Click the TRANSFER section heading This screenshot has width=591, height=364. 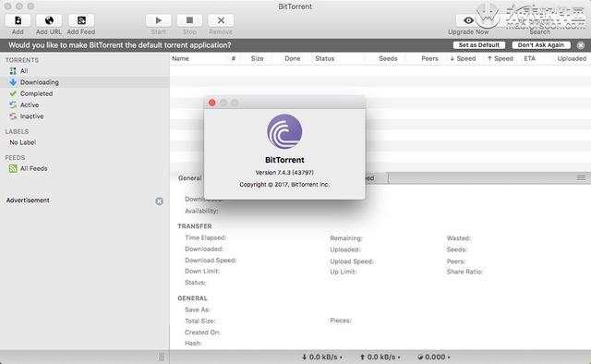(195, 226)
